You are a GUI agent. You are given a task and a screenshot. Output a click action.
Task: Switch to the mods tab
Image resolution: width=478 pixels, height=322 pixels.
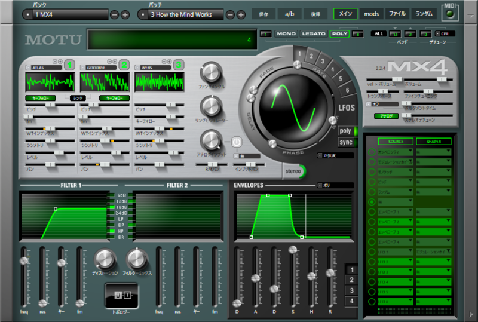click(371, 14)
